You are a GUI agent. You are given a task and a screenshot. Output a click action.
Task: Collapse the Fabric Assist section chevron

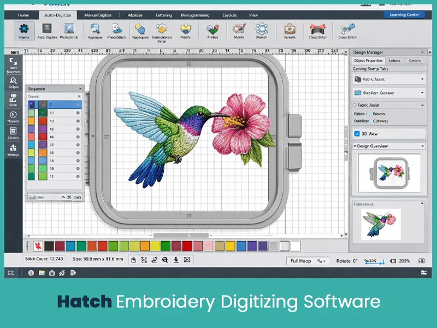[x=422, y=105]
